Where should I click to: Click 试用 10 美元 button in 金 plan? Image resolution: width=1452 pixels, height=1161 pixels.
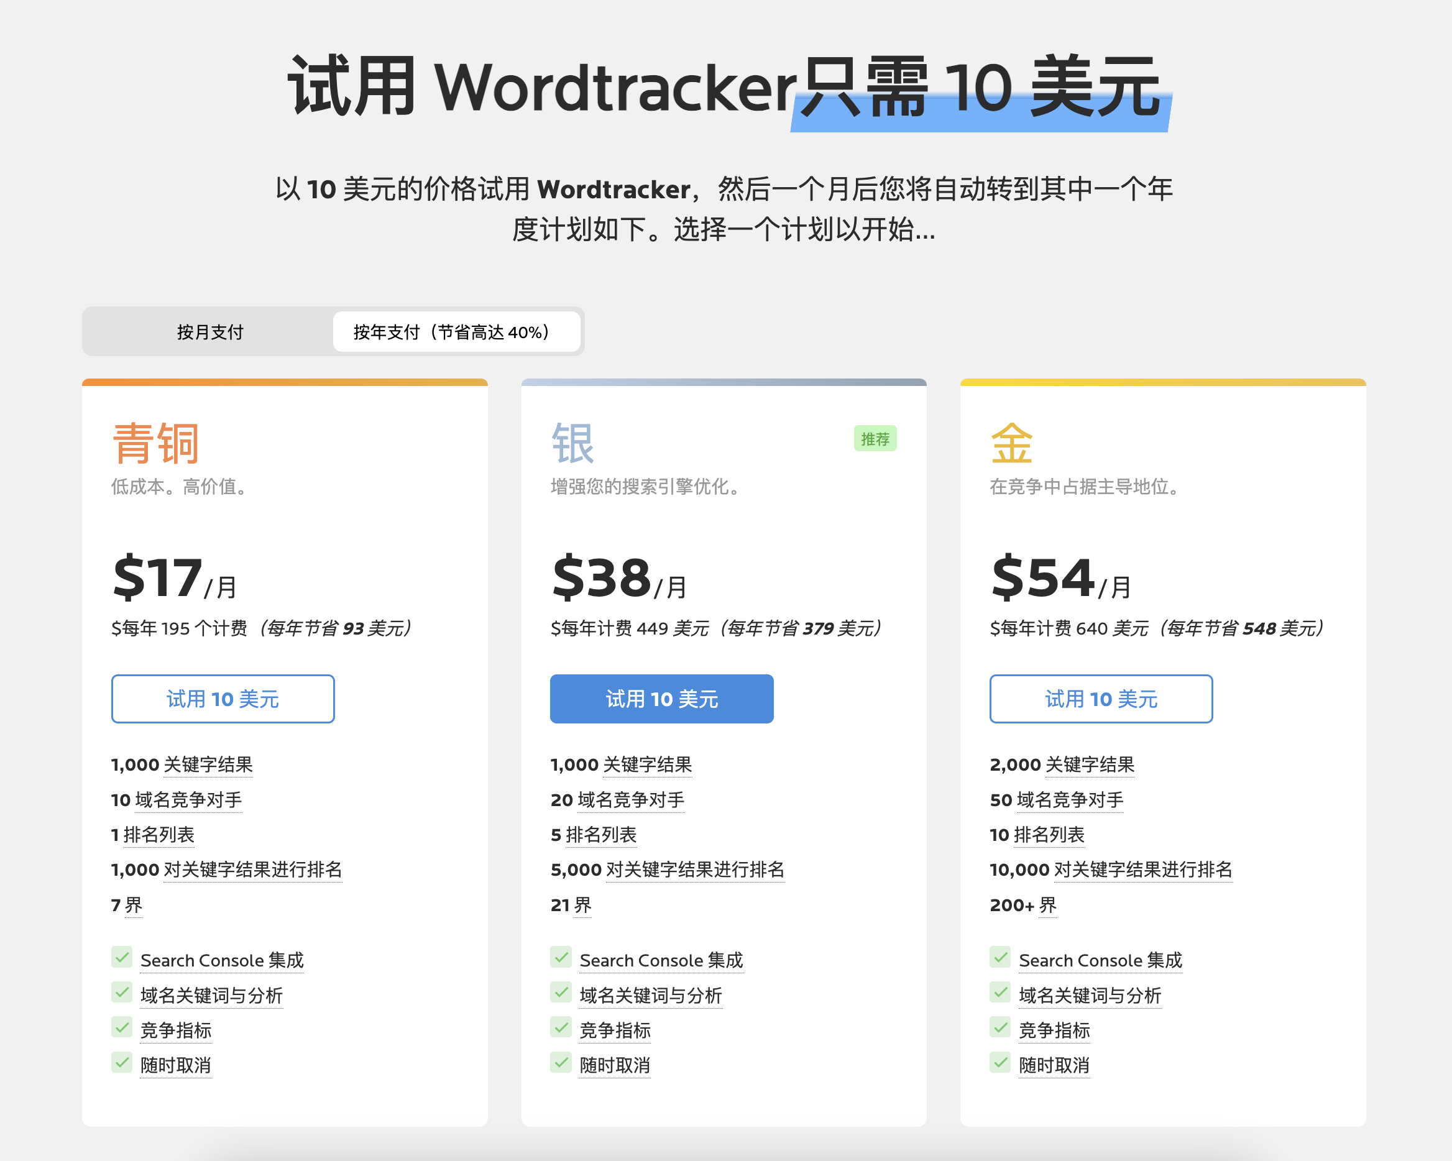(x=1100, y=699)
